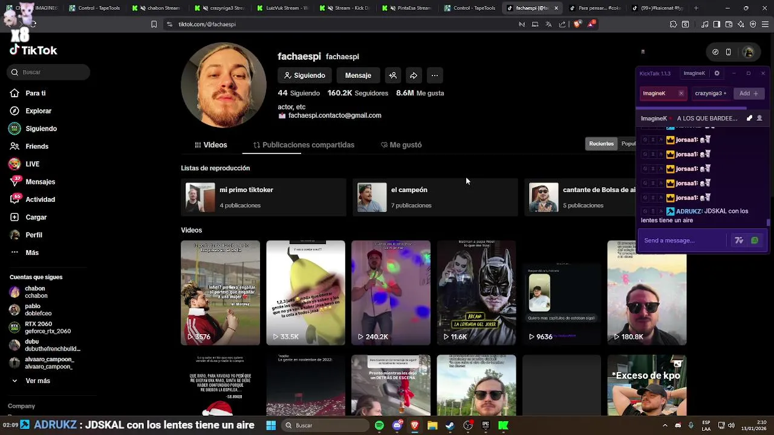Open playlist 'el campeón'
774x435 pixels.
[435, 197]
